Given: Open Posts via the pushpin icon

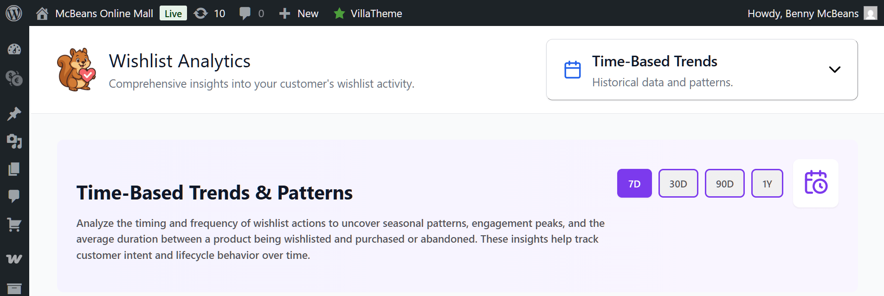Looking at the screenshot, I should 14,114.
